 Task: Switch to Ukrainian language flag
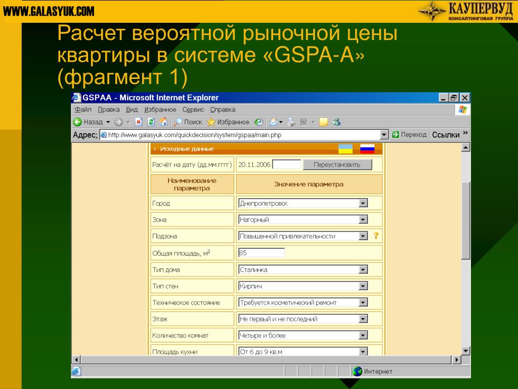coord(345,149)
